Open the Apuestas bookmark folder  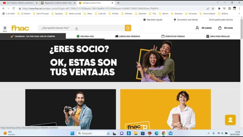(57, 14)
